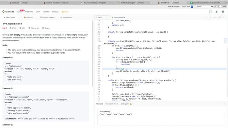Click the heart Add to List icon
The width and height of the screenshot is (228, 128).
(x=29, y=28)
